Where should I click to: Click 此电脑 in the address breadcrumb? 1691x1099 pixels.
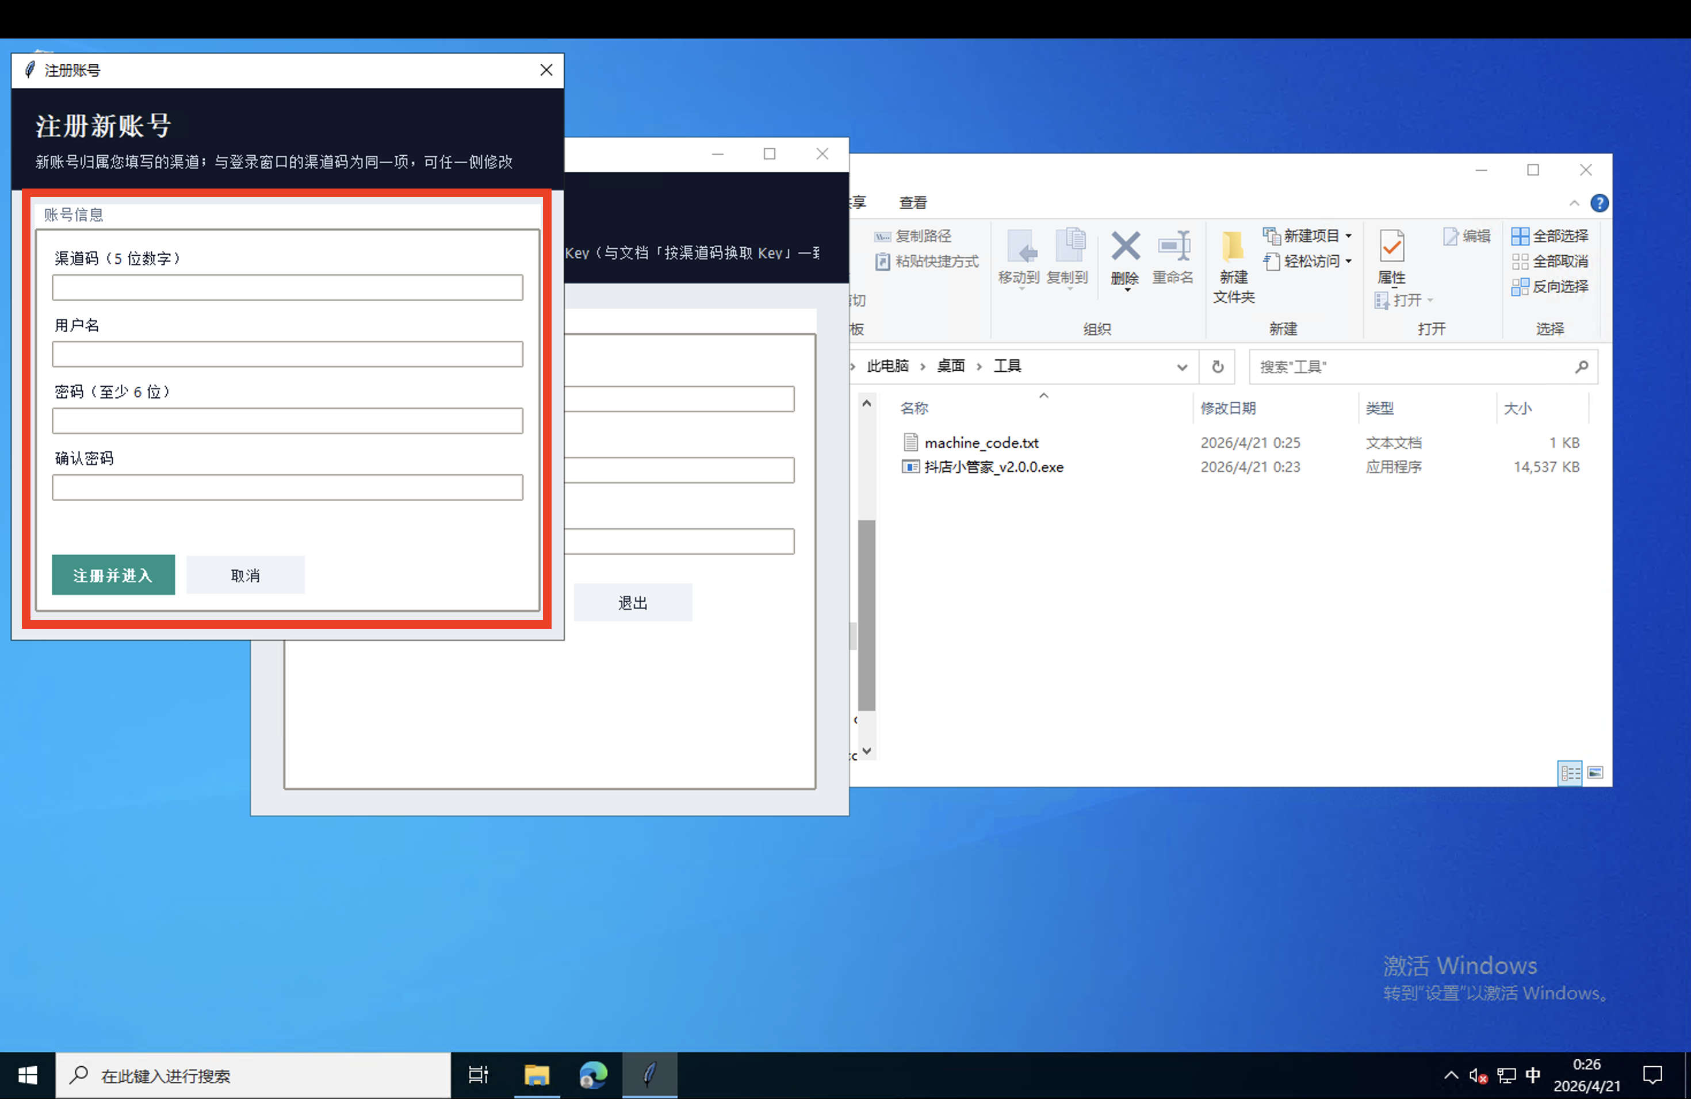click(x=887, y=366)
